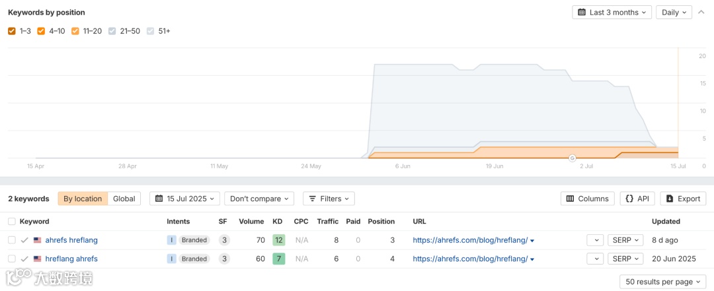Screen dimensions: 714x291
Task: Open the Filters dropdown
Action: click(329, 199)
